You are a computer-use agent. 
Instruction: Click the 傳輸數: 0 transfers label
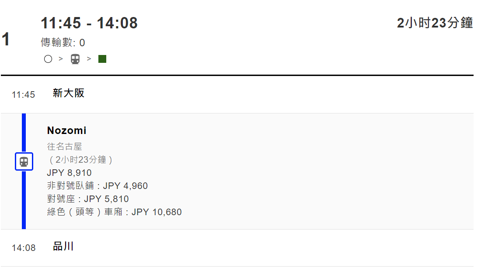(63, 43)
